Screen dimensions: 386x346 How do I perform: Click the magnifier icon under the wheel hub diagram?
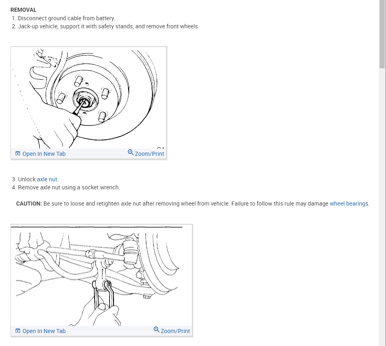pos(131,152)
